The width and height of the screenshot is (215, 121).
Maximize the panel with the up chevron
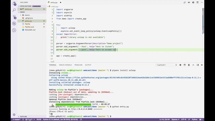coord(193,65)
